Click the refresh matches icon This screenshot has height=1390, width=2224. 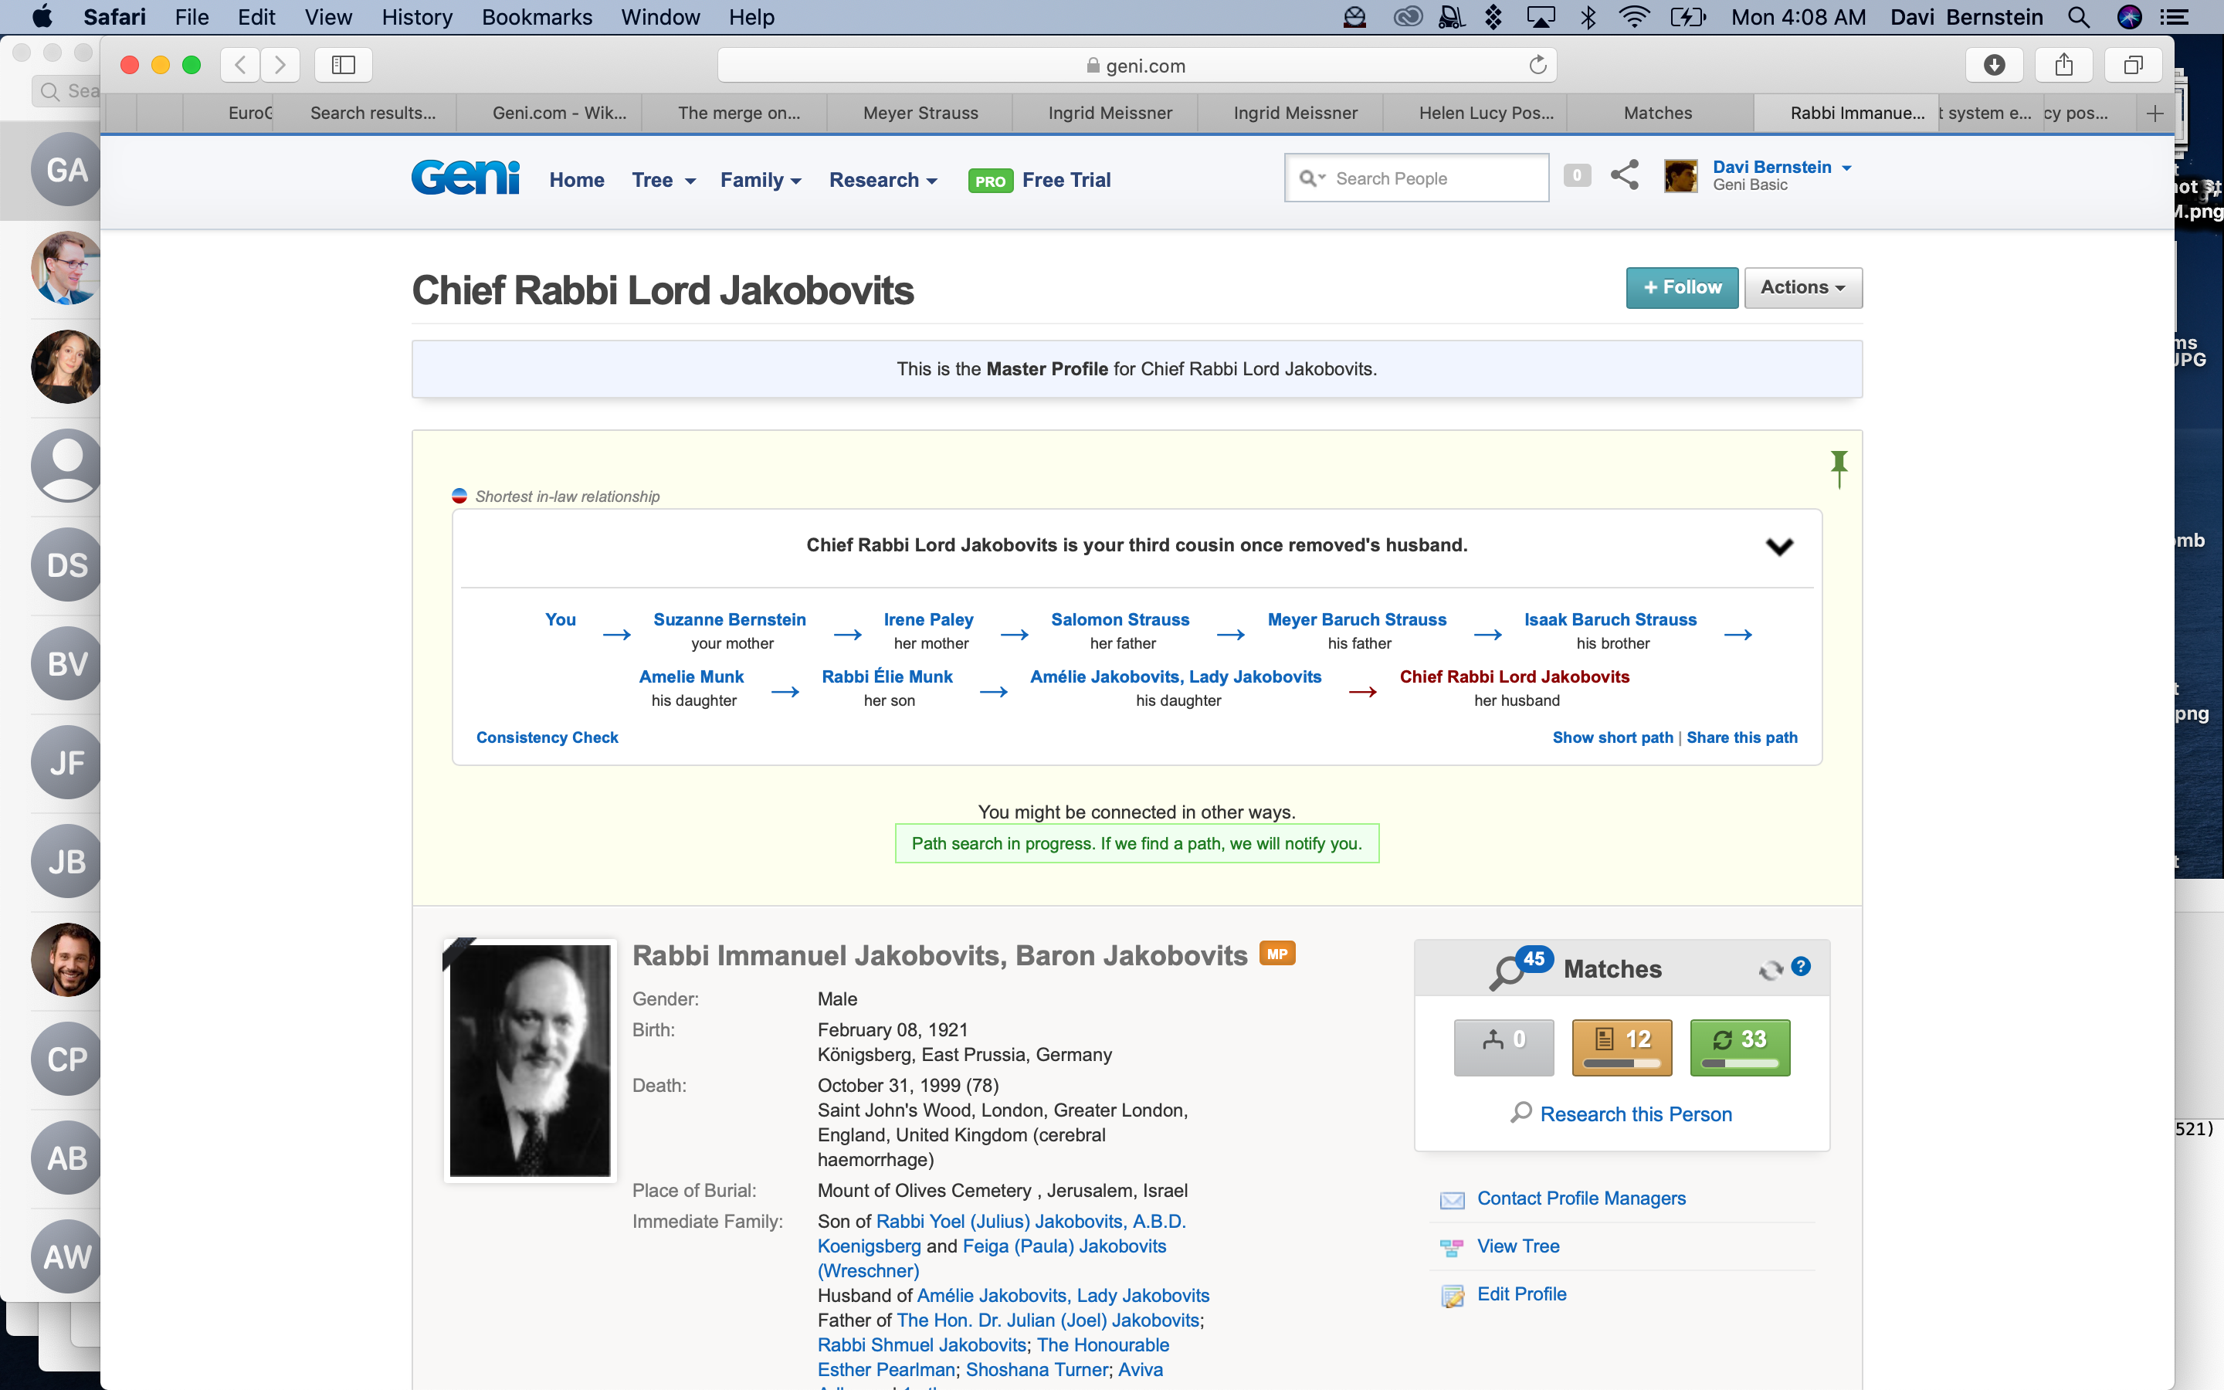click(1769, 970)
